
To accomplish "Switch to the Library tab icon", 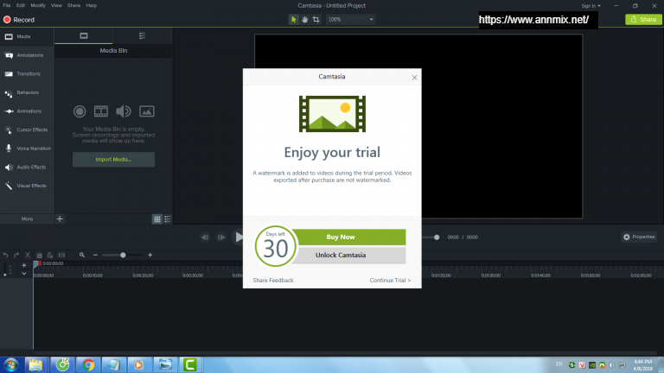I will coord(143,36).
